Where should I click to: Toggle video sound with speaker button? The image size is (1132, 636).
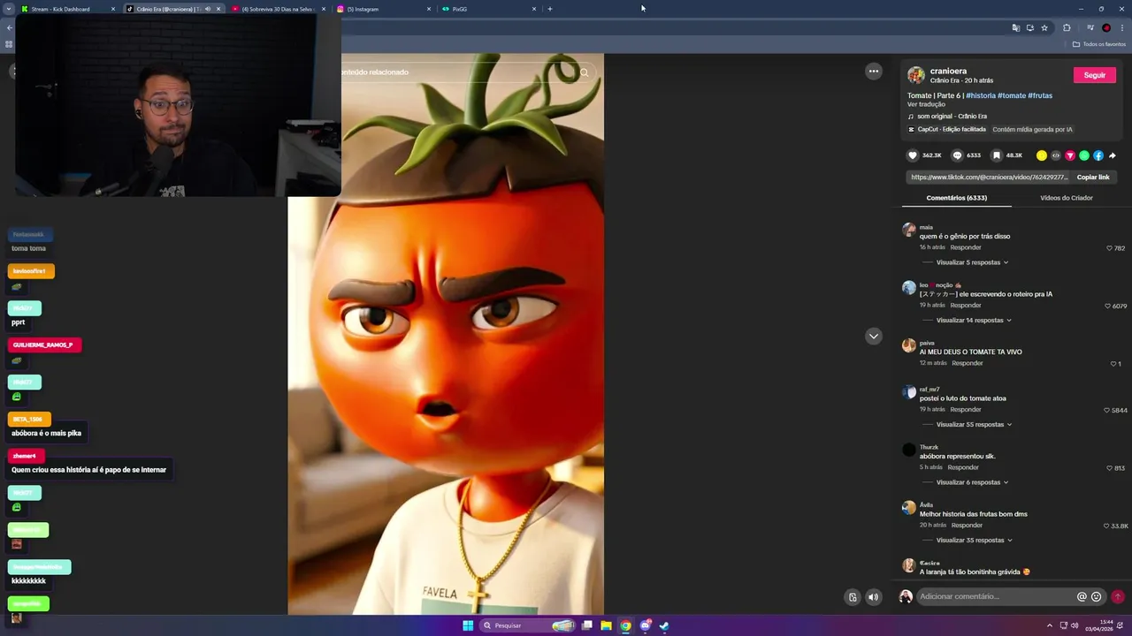tap(874, 597)
